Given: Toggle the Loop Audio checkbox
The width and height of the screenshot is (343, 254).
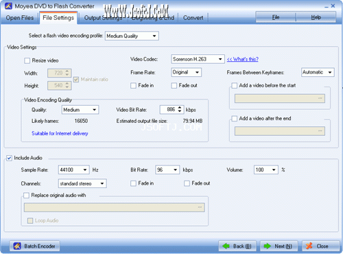Looking at the screenshot, I should click(x=30, y=221).
